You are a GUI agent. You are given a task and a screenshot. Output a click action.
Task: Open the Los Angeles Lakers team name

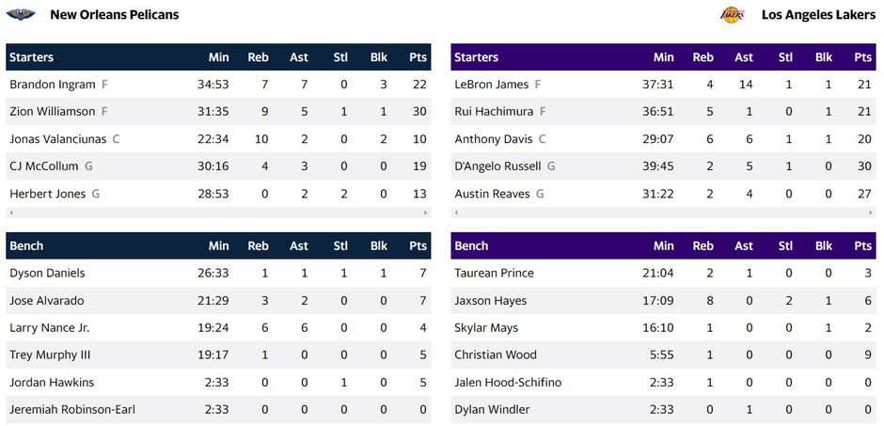point(818,14)
